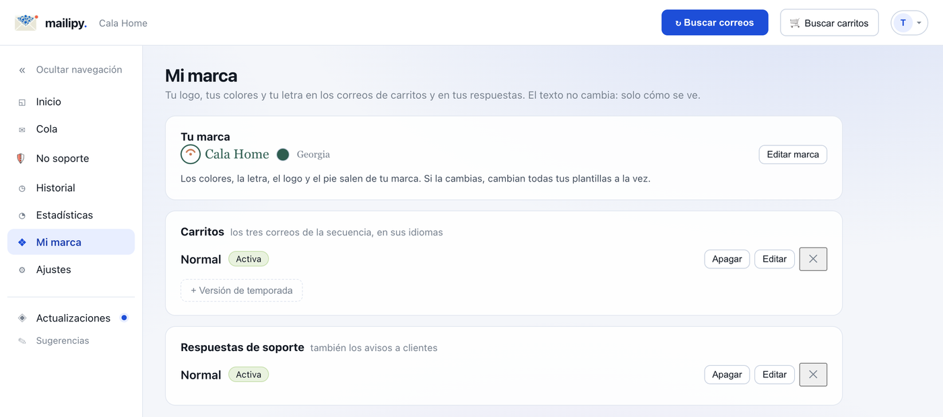Delete Carritos Normal template with X

[x=813, y=259]
